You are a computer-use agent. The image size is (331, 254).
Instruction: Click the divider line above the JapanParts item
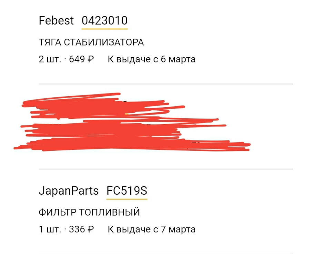(x=165, y=169)
